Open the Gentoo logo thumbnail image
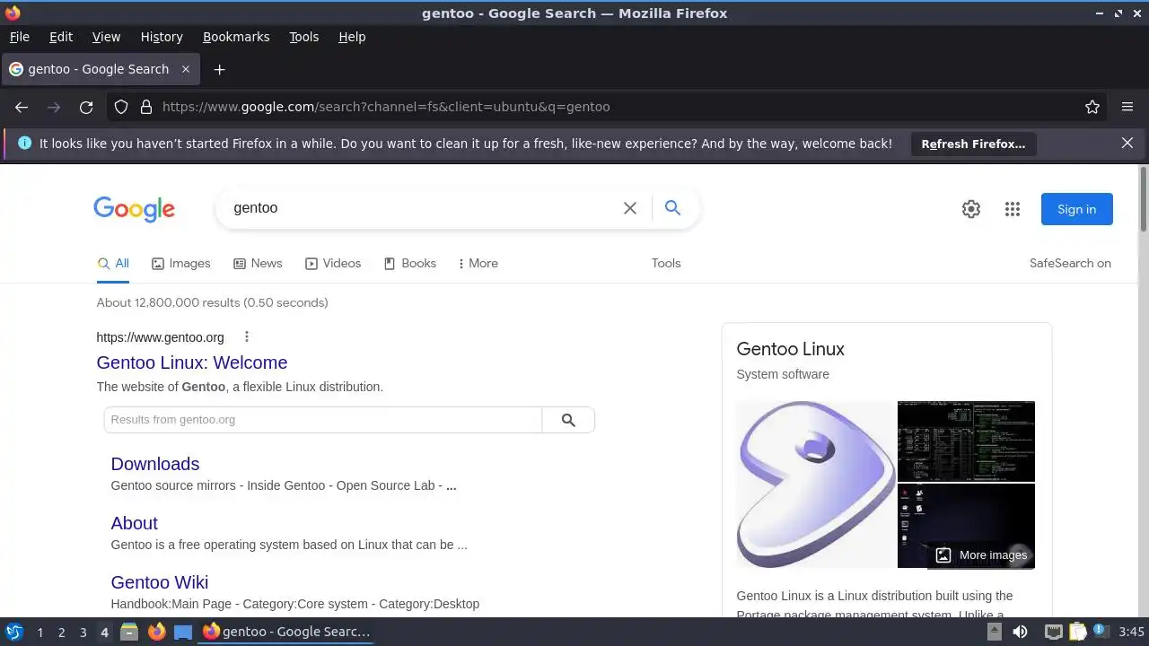 pyautogui.click(x=816, y=484)
